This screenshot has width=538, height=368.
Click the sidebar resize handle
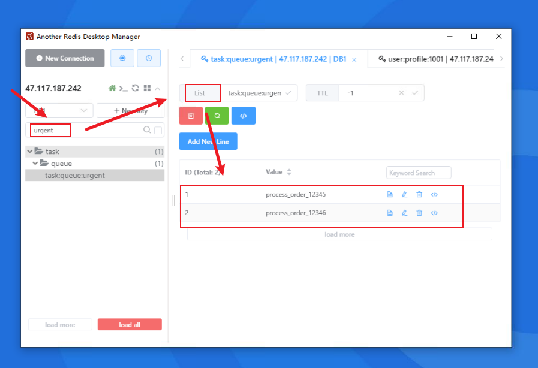tap(173, 200)
